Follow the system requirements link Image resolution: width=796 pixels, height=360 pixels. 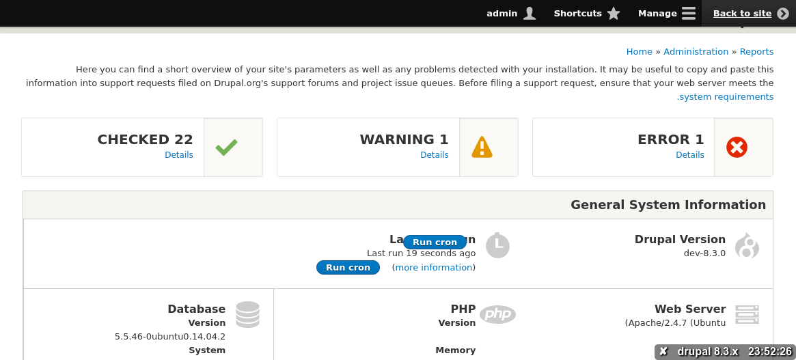726,97
